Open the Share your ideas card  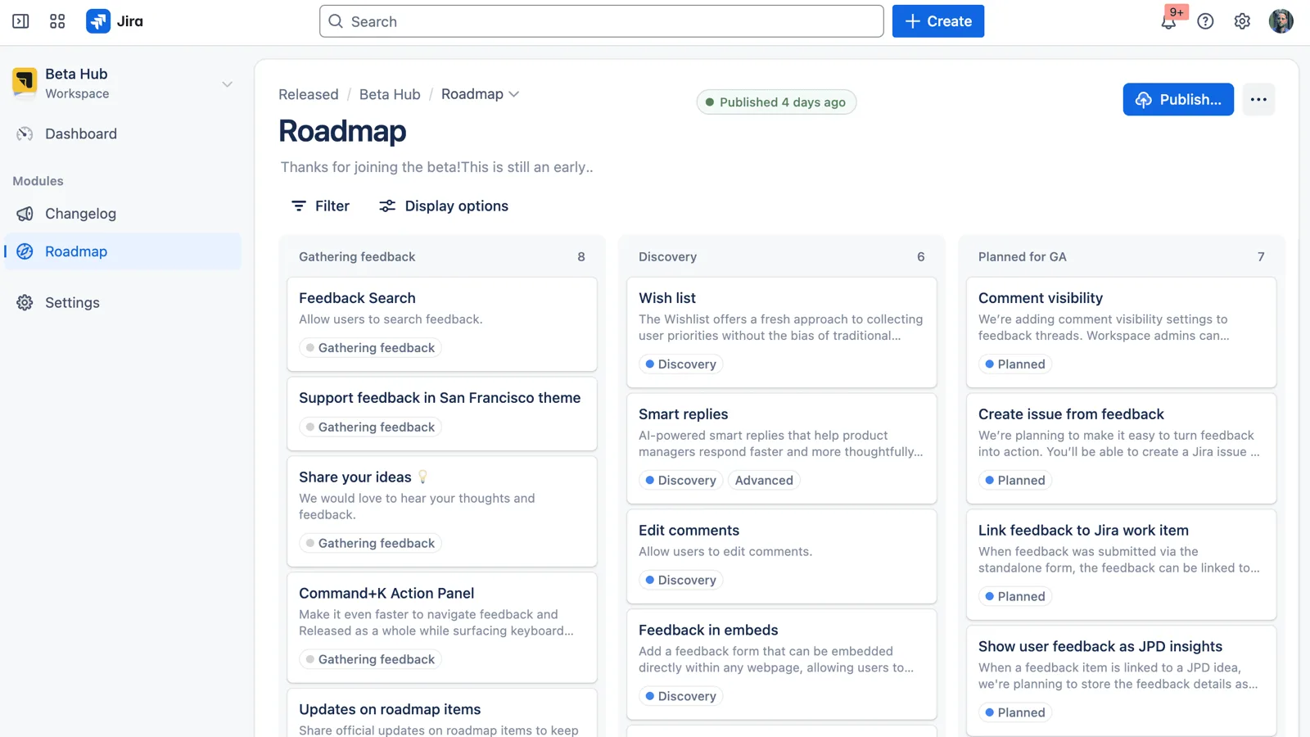(x=442, y=511)
